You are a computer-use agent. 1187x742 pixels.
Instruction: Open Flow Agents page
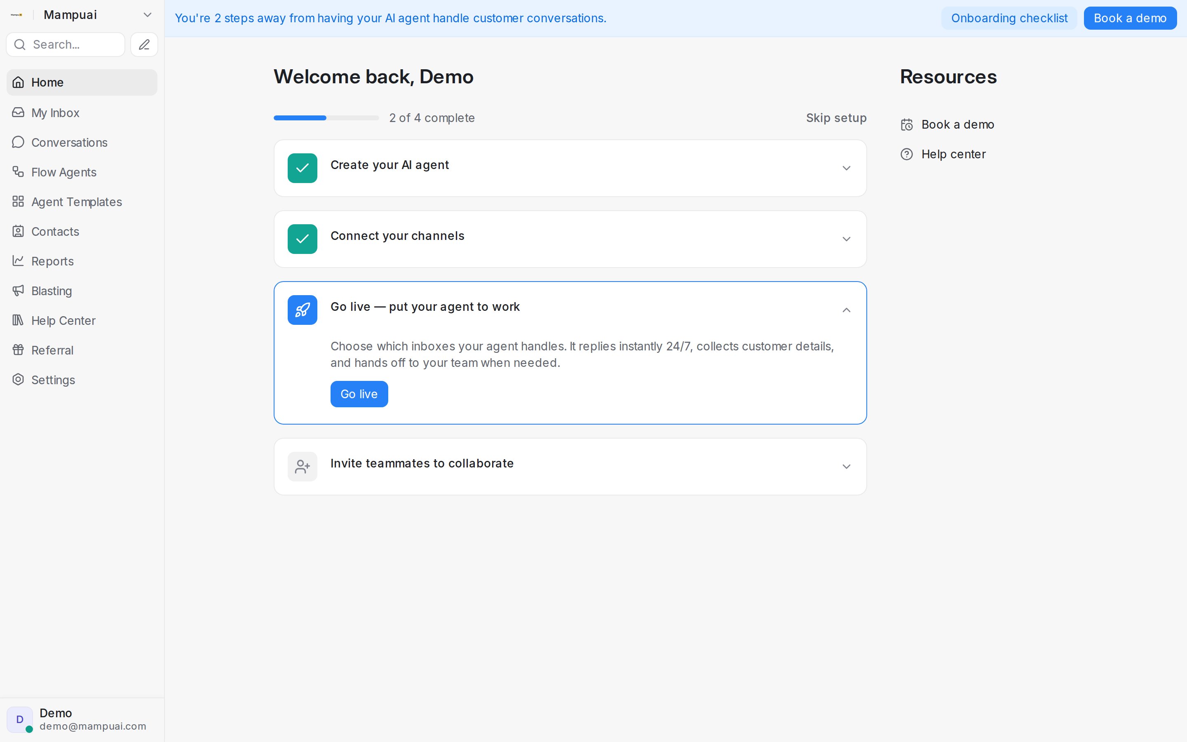tap(82, 172)
